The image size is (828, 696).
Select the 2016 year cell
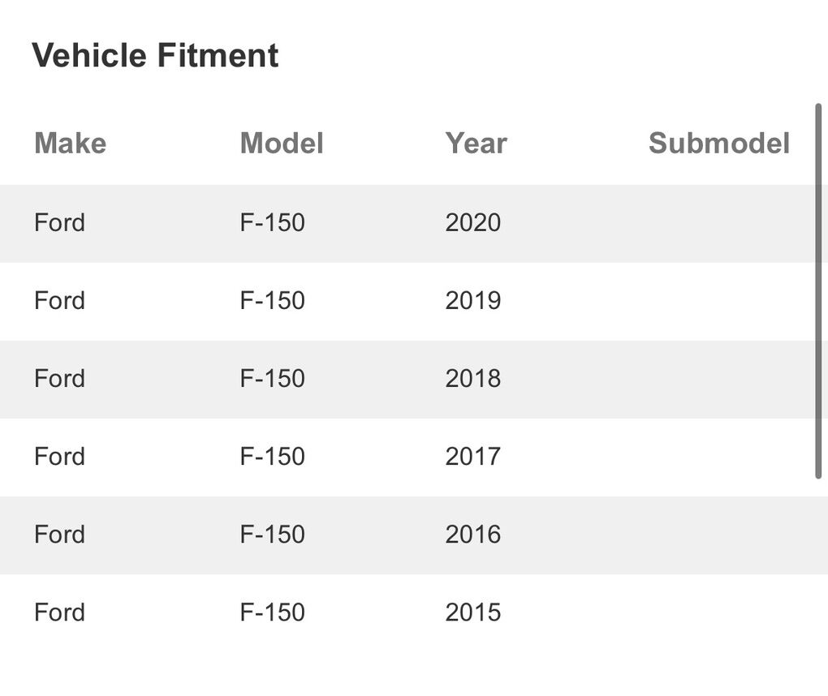(x=472, y=534)
